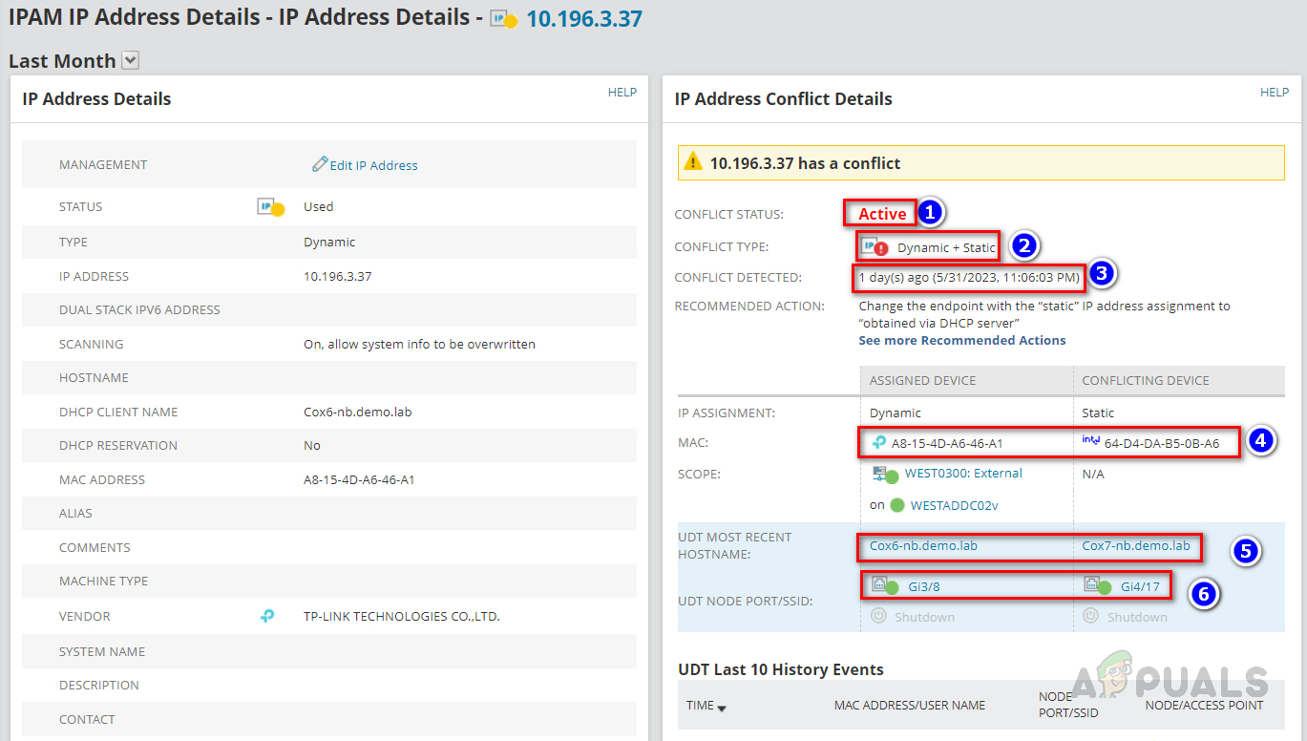The image size is (1307, 741).
Task: Sort history events by TIME column arrow
Action: tap(722, 708)
